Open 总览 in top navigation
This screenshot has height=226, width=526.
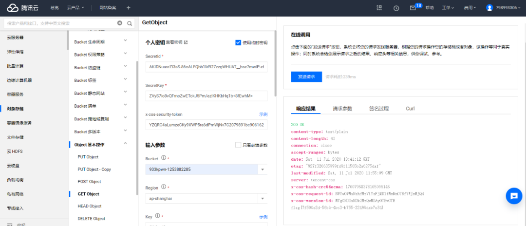55,8
